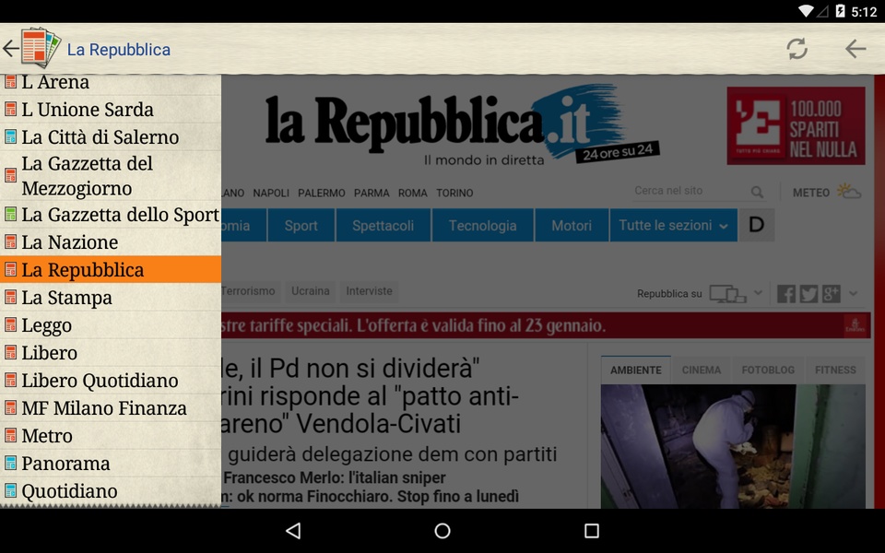The image size is (885, 553).
Task: Tap the Android home navigation button
Action: [x=442, y=531]
